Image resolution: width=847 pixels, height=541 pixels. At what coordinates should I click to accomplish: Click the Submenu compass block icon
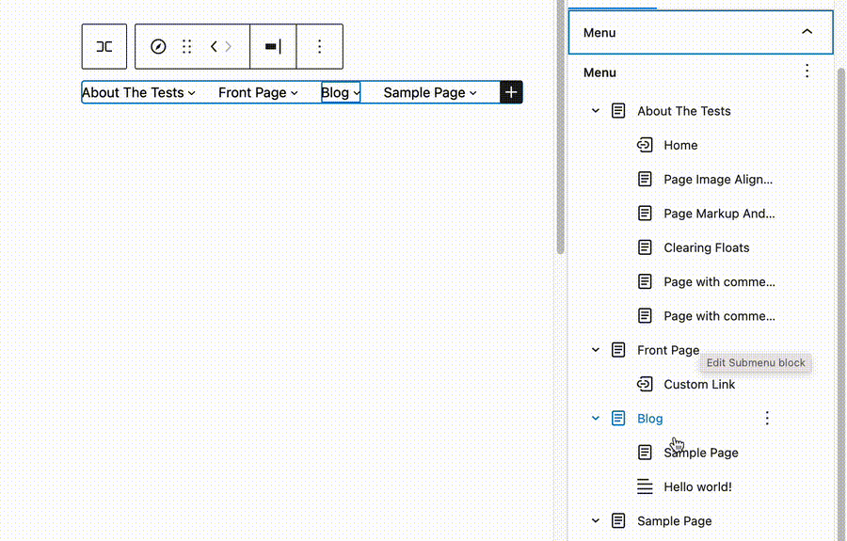click(158, 46)
